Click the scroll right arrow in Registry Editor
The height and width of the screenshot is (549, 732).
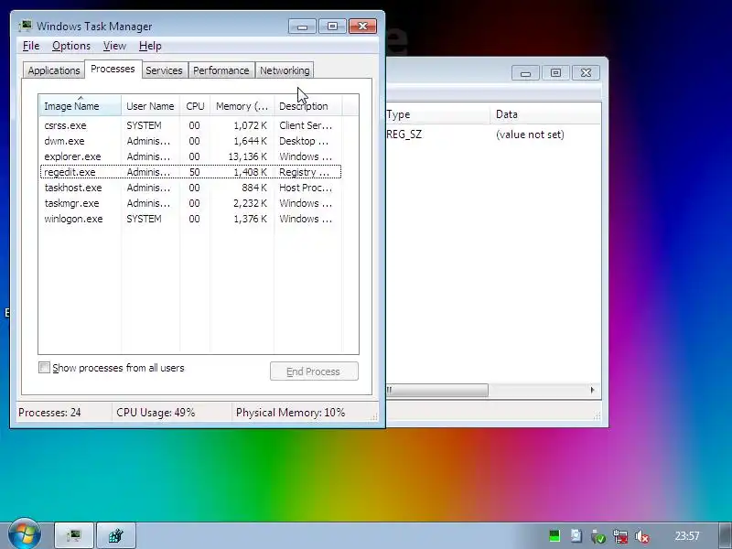pos(592,390)
